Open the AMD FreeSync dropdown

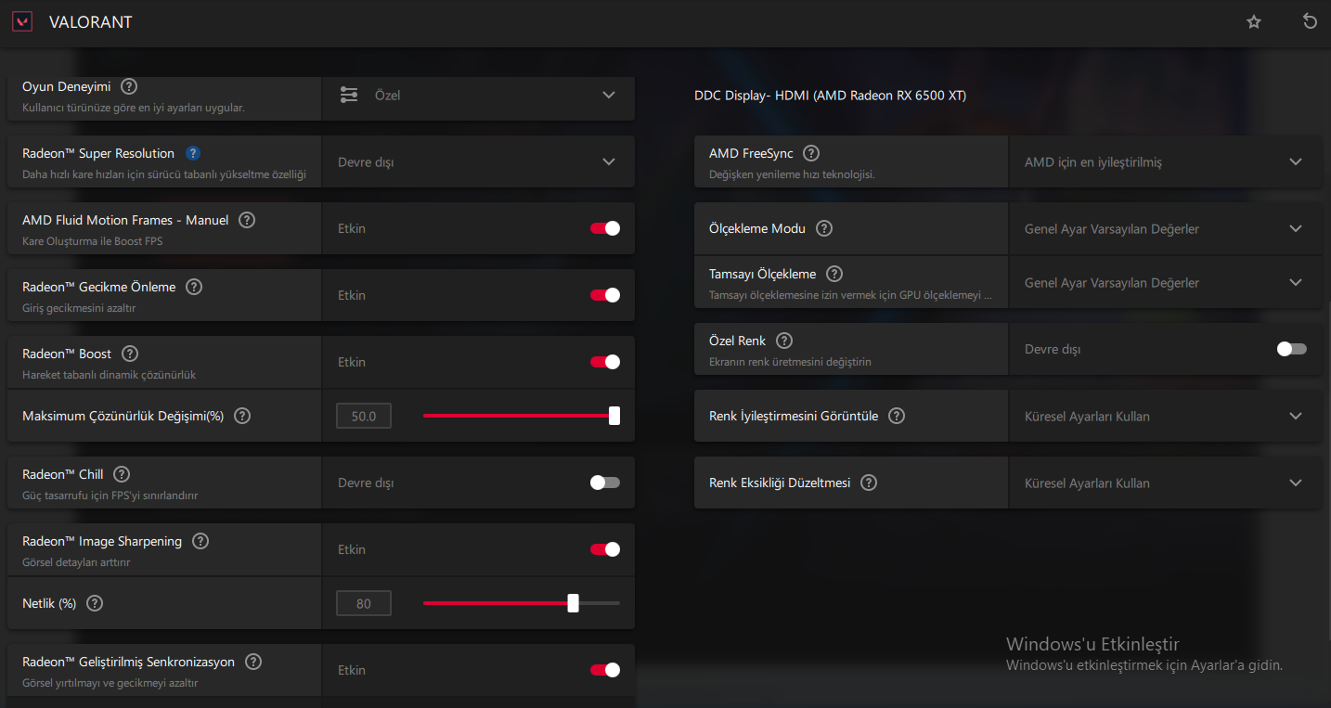1165,161
